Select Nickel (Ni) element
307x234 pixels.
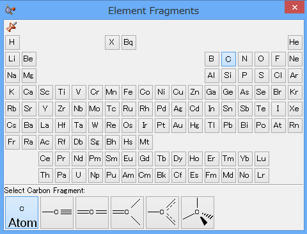[x=162, y=92]
